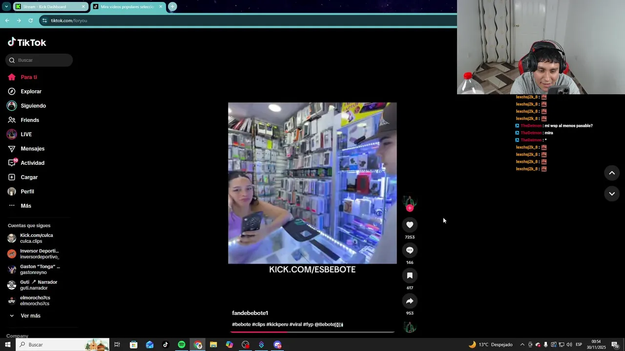Share the video with arrow icon

pyautogui.click(x=410, y=301)
